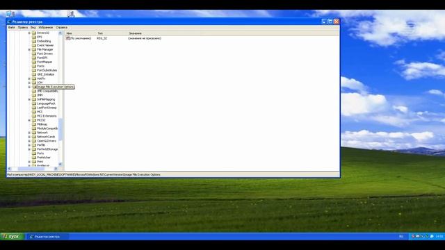This screenshot has height=250, width=445.
Task: Click the Midimap folder icon
Action: (x=34, y=124)
